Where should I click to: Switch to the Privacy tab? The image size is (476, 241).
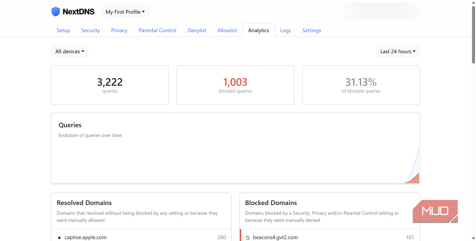tap(119, 30)
